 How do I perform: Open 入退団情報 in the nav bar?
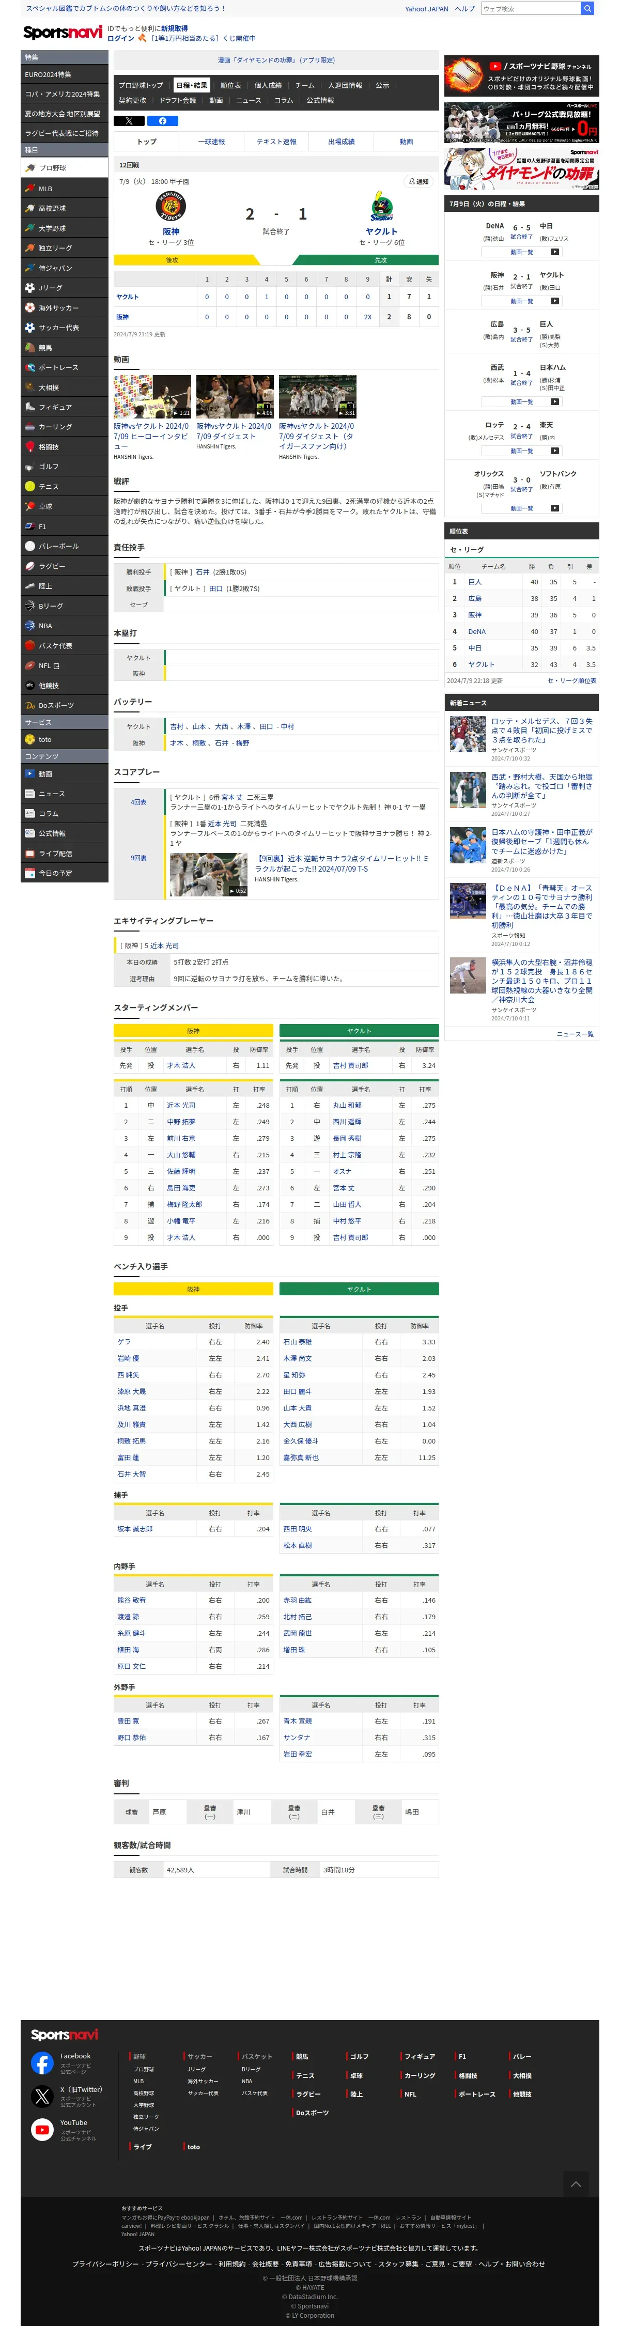coord(345,86)
